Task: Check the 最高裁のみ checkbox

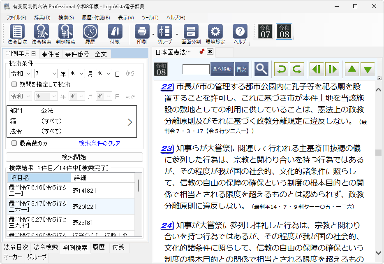Action: [14, 143]
